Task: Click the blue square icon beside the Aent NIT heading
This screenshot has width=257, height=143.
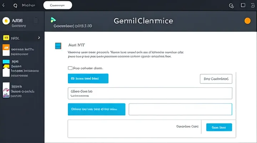Action: (58, 46)
